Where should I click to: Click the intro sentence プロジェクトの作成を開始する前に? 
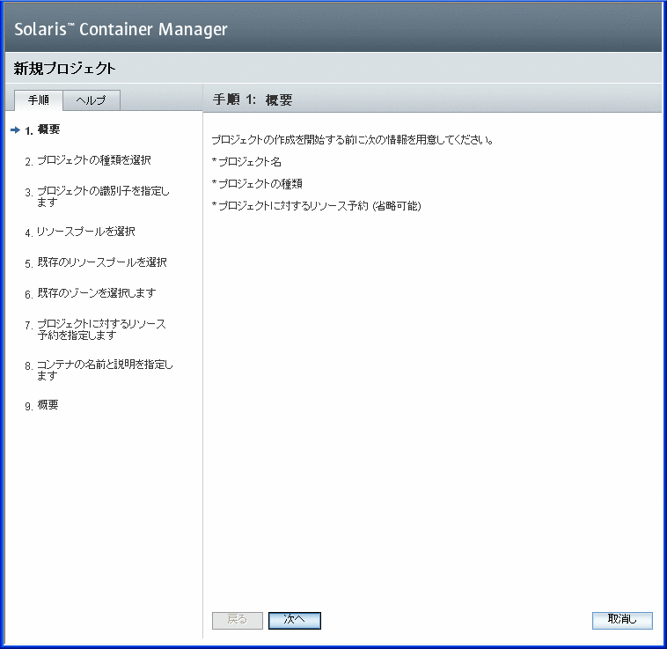(353, 140)
